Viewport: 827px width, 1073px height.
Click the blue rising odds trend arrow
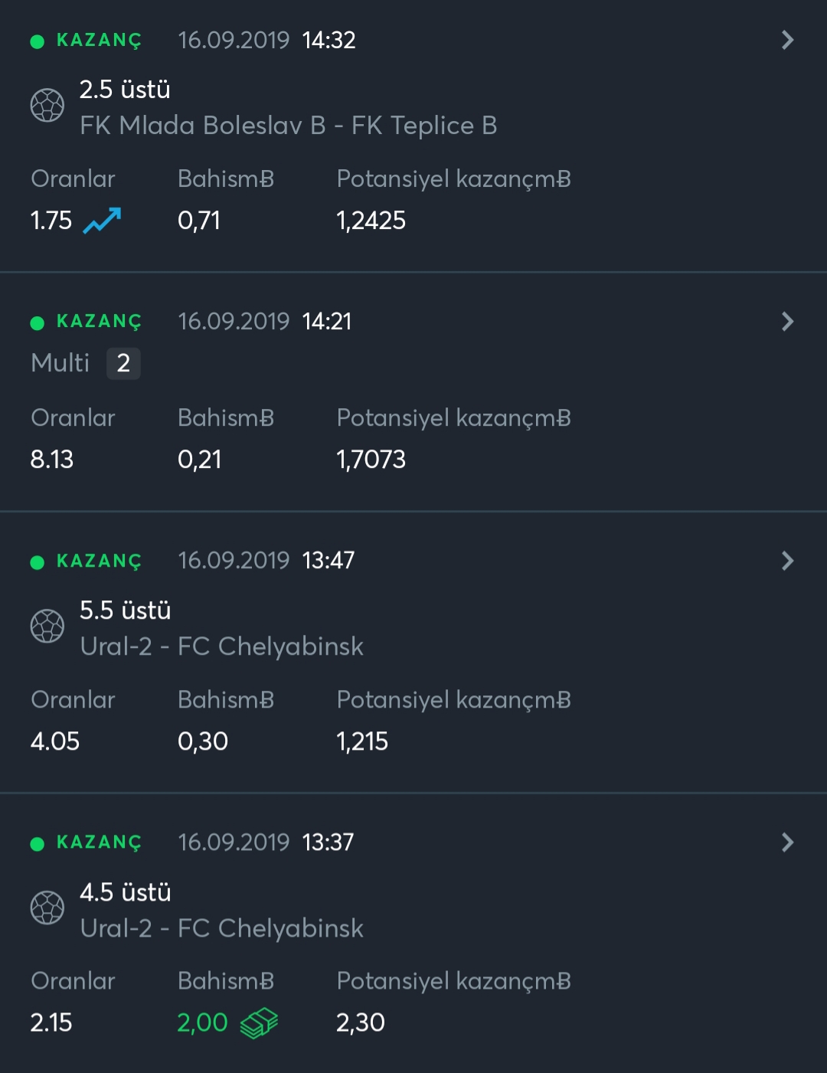pos(102,221)
